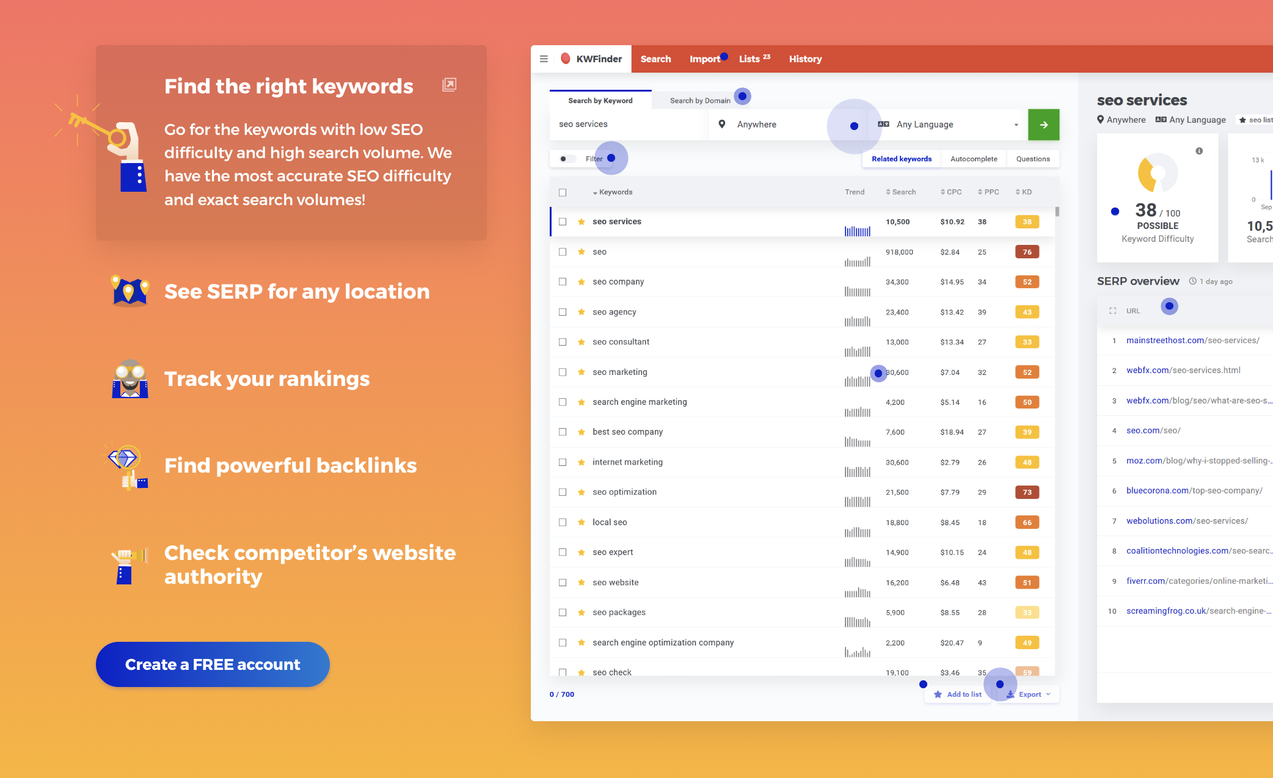Image resolution: width=1273 pixels, height=778 pixels.
Task: Click KD badge 73 for 'seo optimization'
Action: tap(1027, 492)
